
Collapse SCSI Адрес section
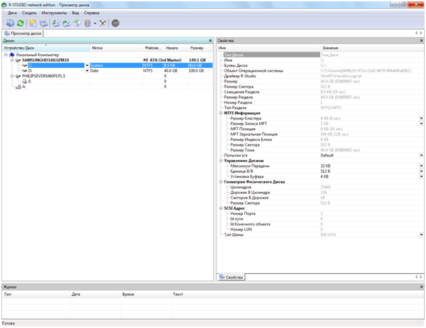click(x=221, y=209)
